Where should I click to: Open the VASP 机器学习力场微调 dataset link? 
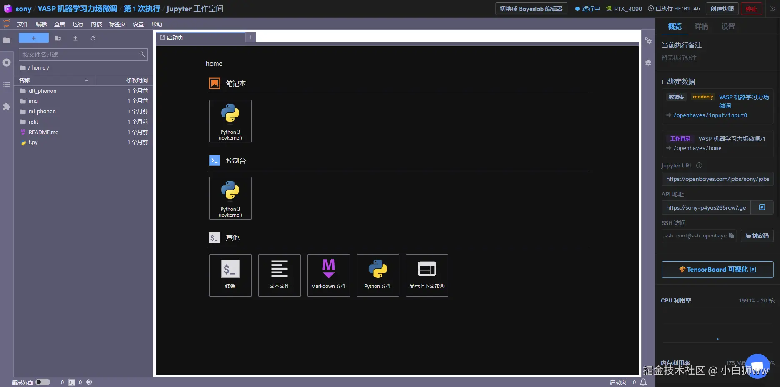coord(744,101)
